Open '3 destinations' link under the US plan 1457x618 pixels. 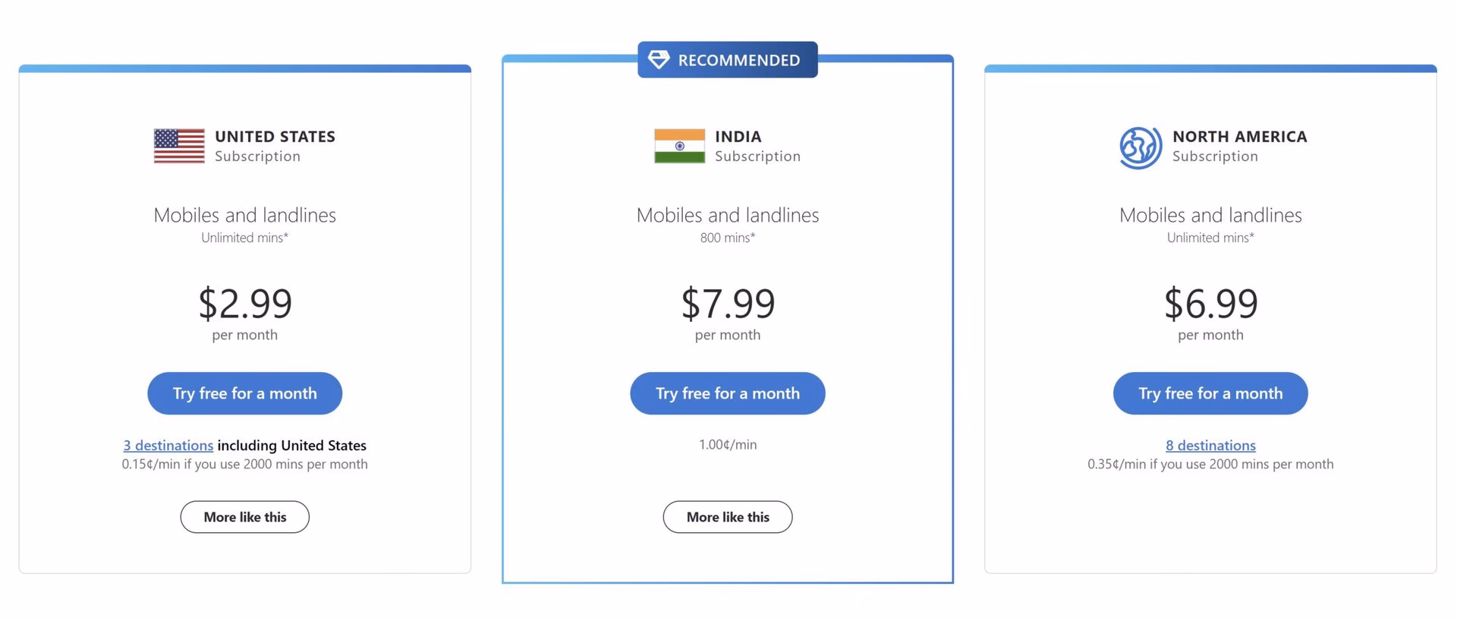tap(168, 446)
